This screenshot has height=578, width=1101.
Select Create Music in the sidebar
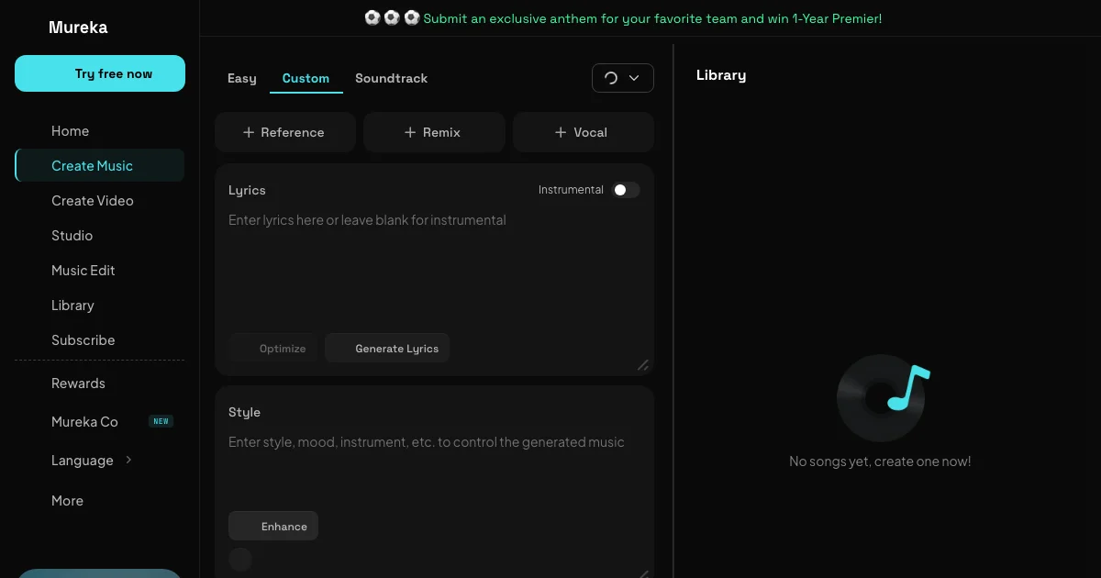99,166
